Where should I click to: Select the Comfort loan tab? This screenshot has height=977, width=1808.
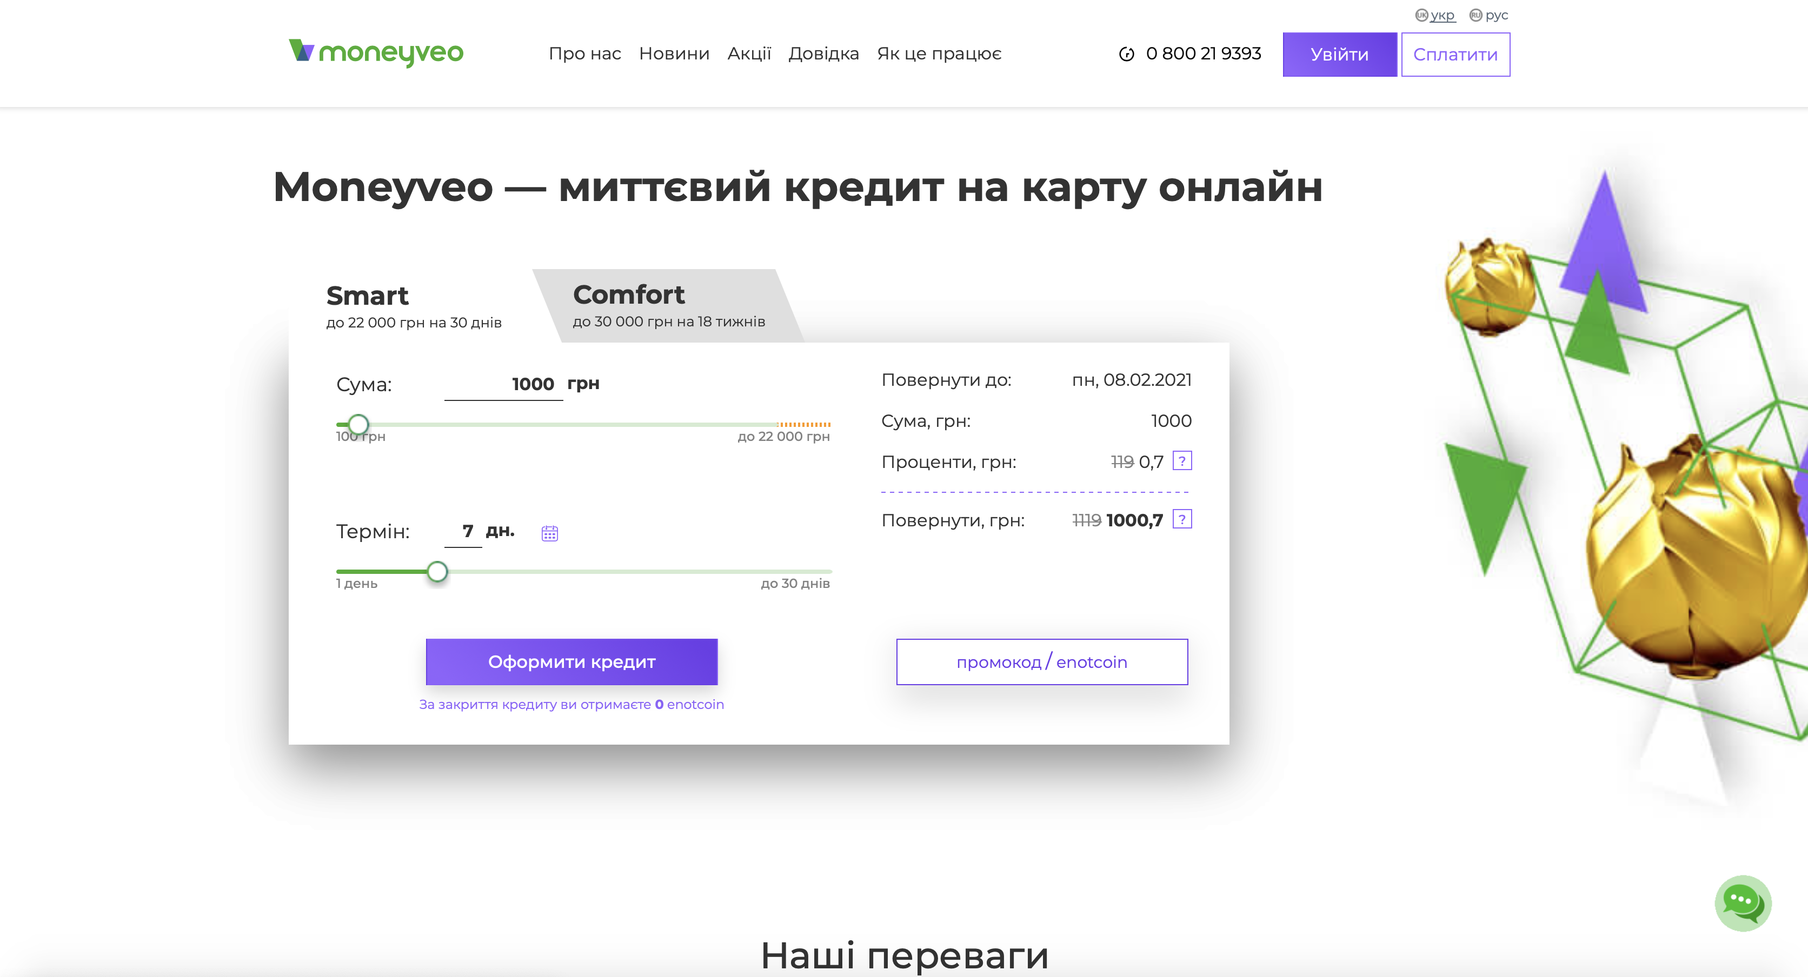(x=668, y=306)
